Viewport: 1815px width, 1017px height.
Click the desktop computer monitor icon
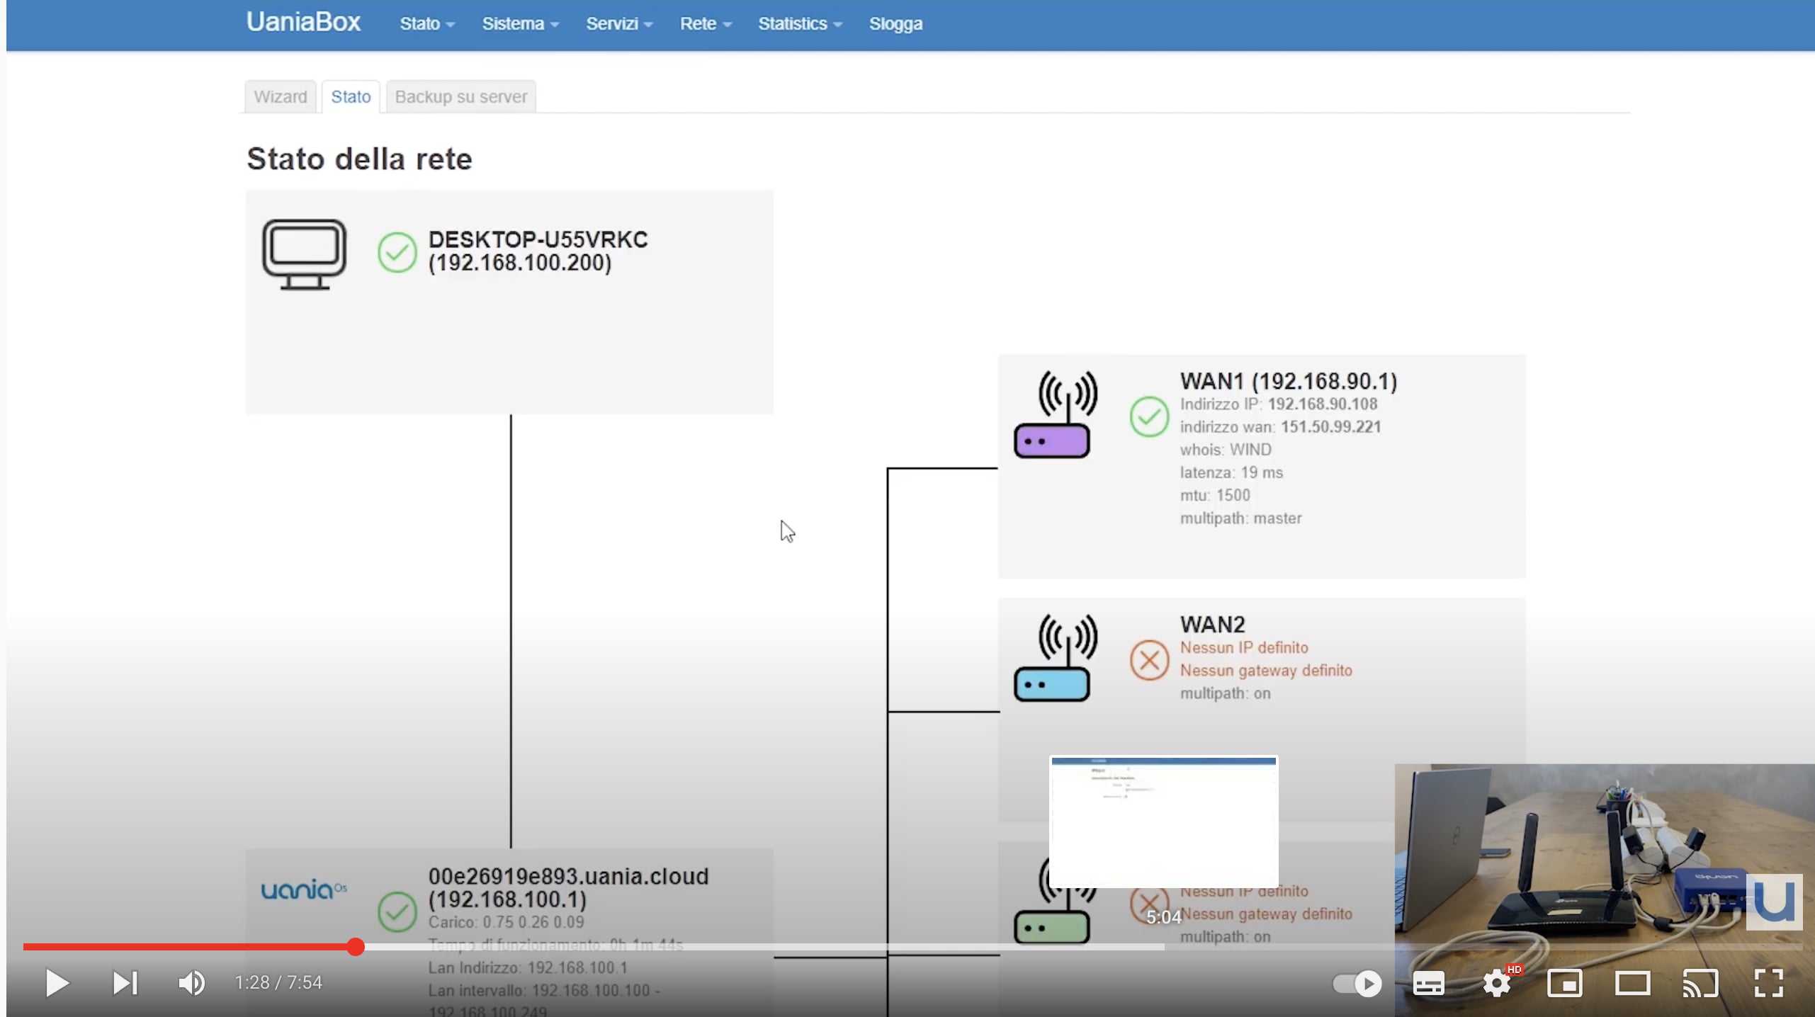point(304,254)
